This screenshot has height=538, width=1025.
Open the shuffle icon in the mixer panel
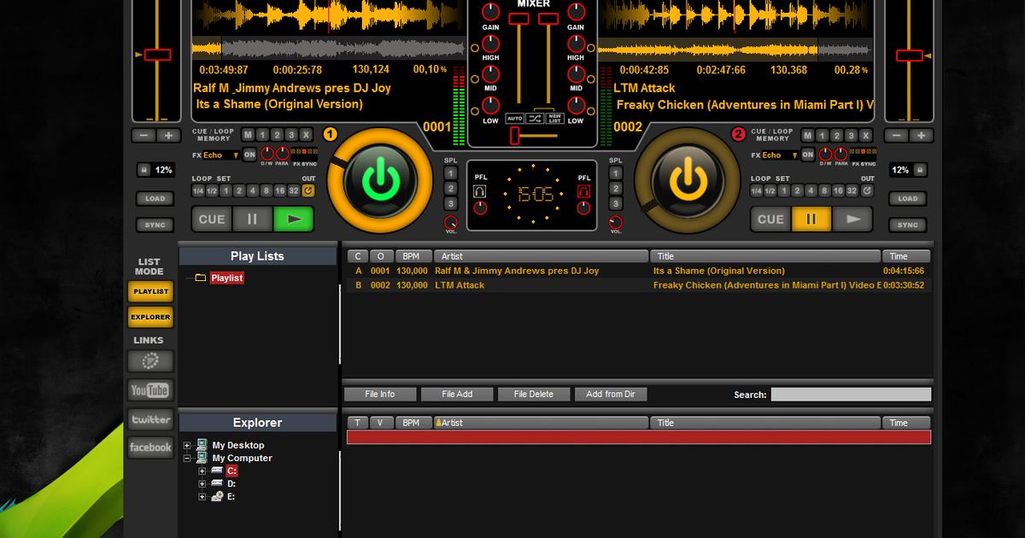535,118
